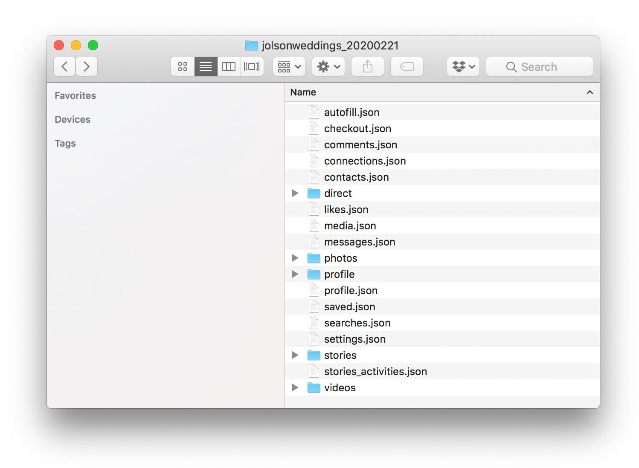Select the stories_activities.json file icon
The height and width of the screenshot is (468, 639).
pos(314,371)
